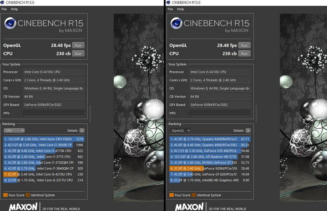Select GeForce GTX 460 ranking row
The image size is (327, 211).
210,151
